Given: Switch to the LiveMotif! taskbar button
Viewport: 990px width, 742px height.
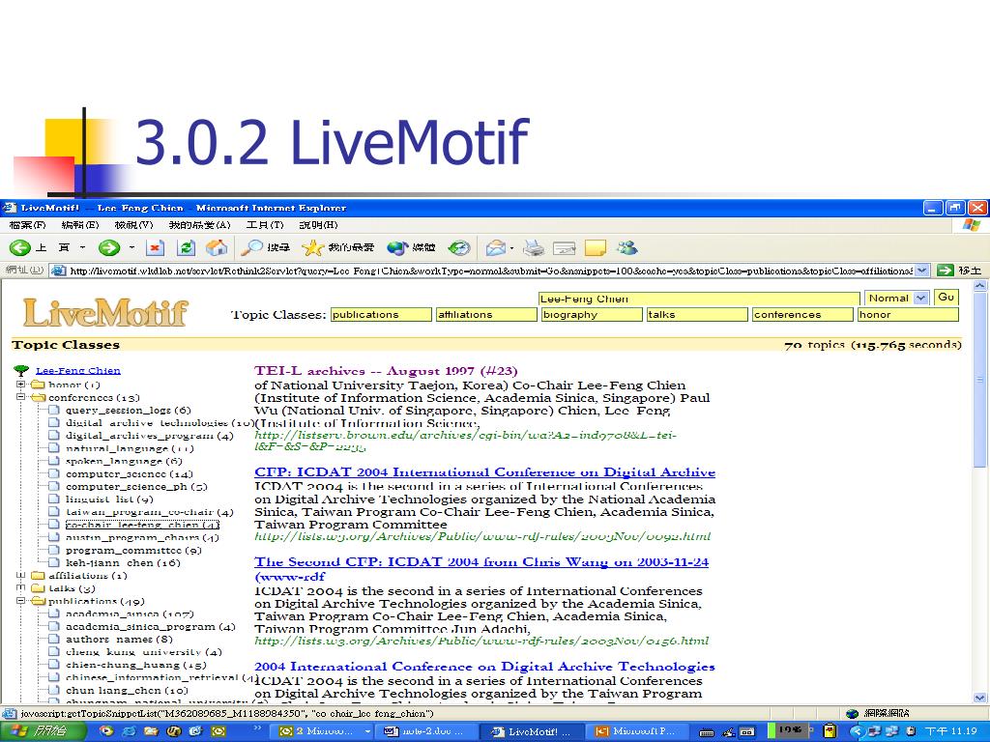Looking at the screenshot, I should (x=531, y=731).
